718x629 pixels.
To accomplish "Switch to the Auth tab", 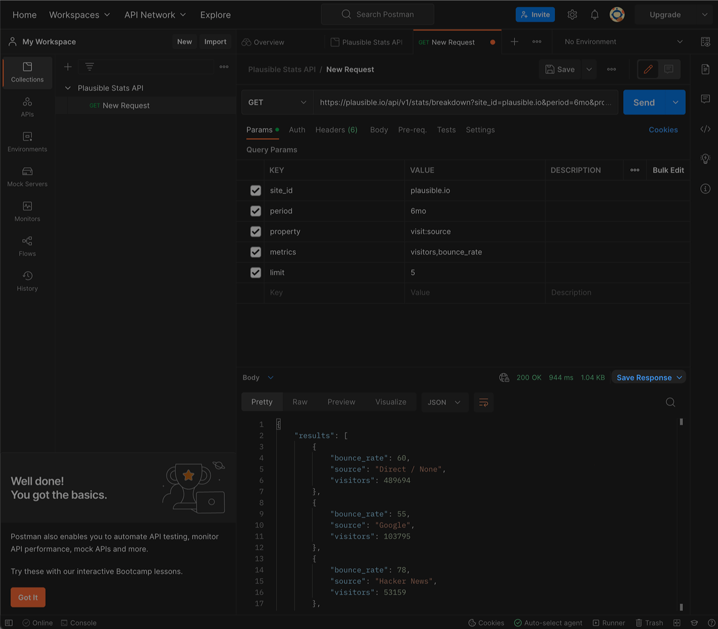I will point(297,130).
